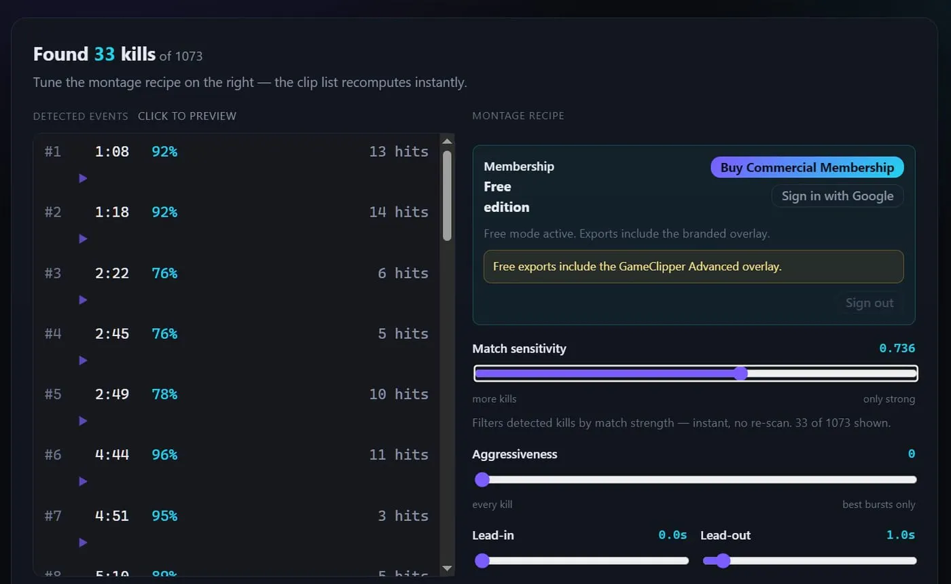The width and height of the screenshot is (951, 584).
Task: Click the 95% match score of event #7
Action: tap(164, 515)
